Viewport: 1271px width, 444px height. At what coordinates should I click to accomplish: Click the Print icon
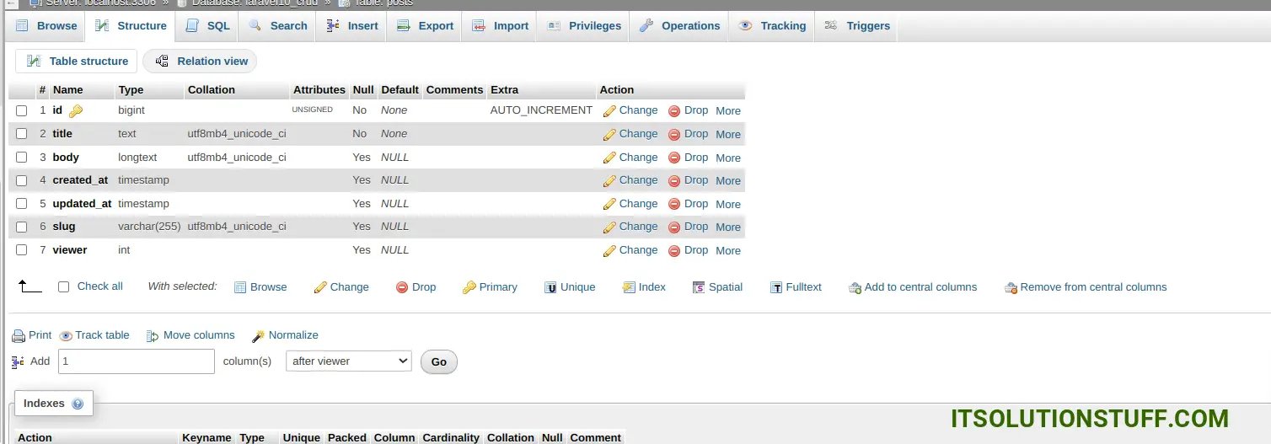[19, 336]
